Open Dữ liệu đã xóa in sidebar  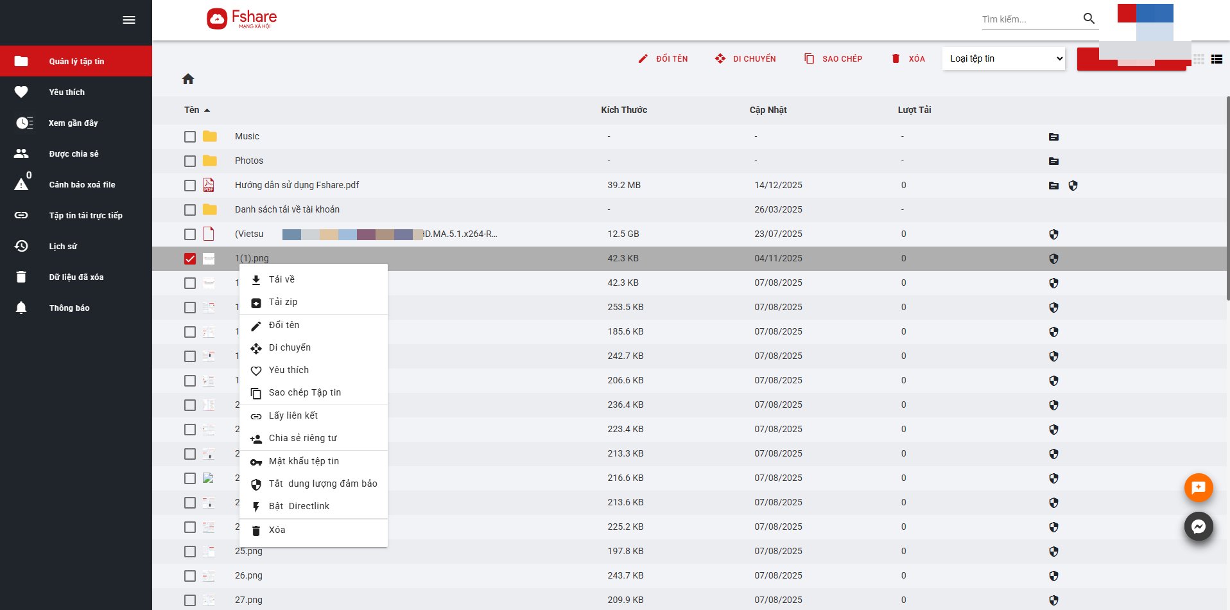76,277
